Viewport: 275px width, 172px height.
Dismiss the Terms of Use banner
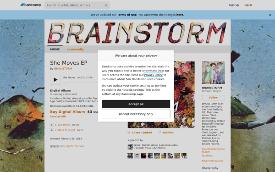tap(270, 15)
